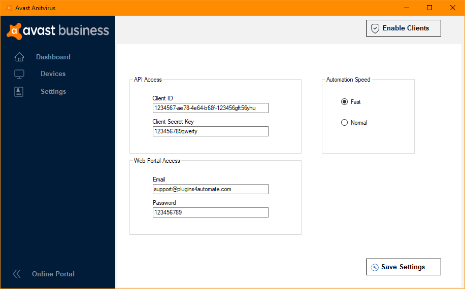Click the Avast title bar app icon
This screenshot has height=289, width=465.
9,8
